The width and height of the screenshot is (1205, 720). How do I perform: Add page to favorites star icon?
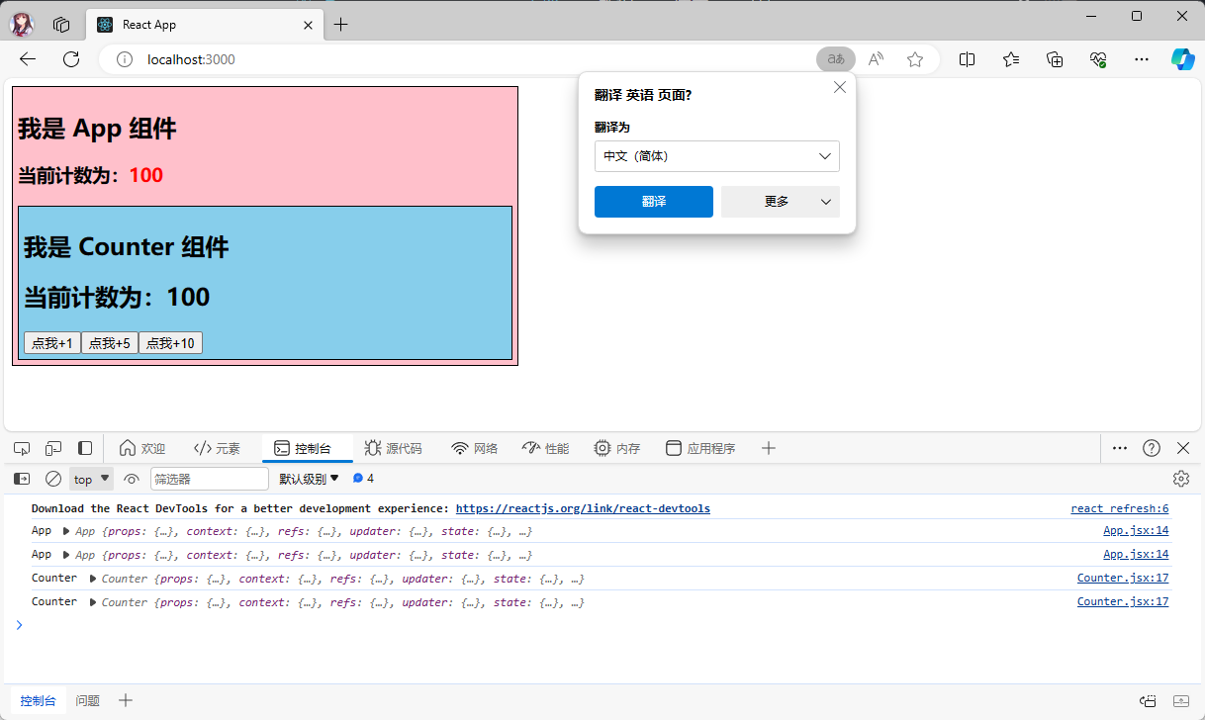915,59
